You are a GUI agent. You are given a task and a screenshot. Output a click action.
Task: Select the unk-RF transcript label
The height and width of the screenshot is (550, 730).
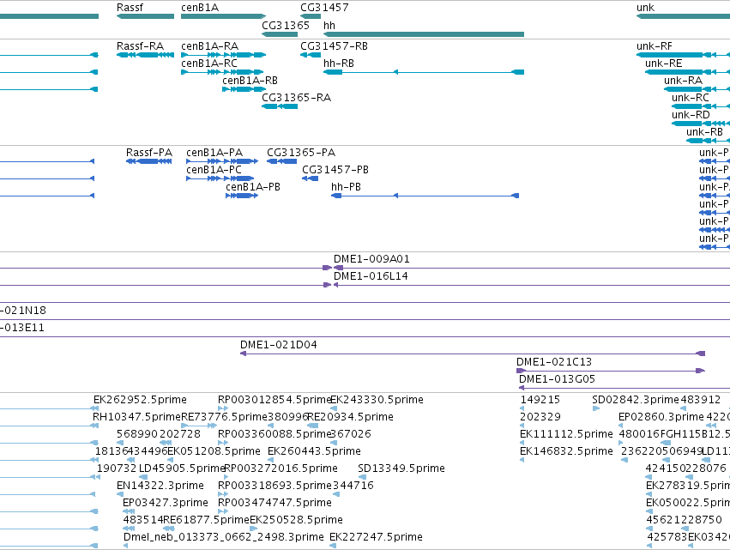coord(655,46)
